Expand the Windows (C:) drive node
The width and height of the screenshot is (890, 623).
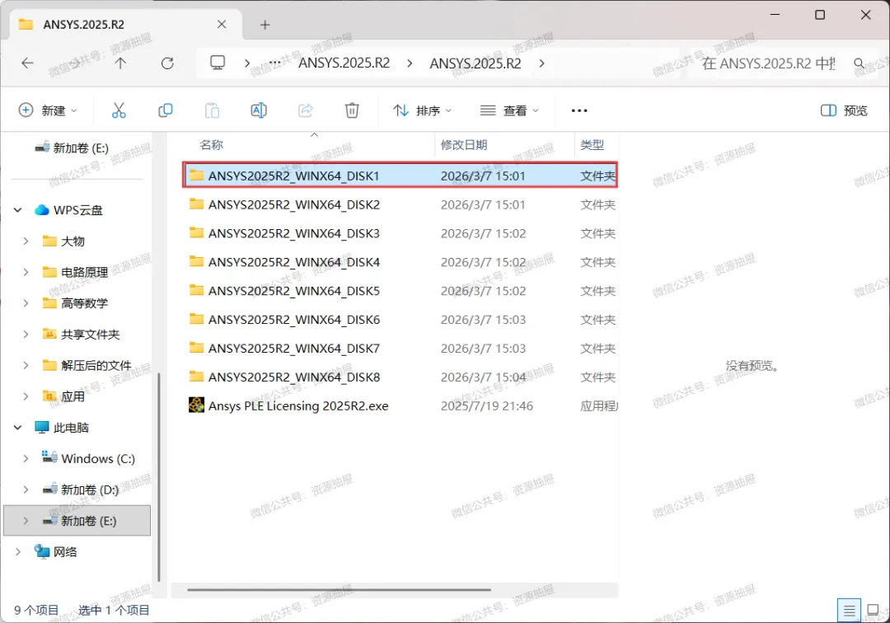(26, 458)
